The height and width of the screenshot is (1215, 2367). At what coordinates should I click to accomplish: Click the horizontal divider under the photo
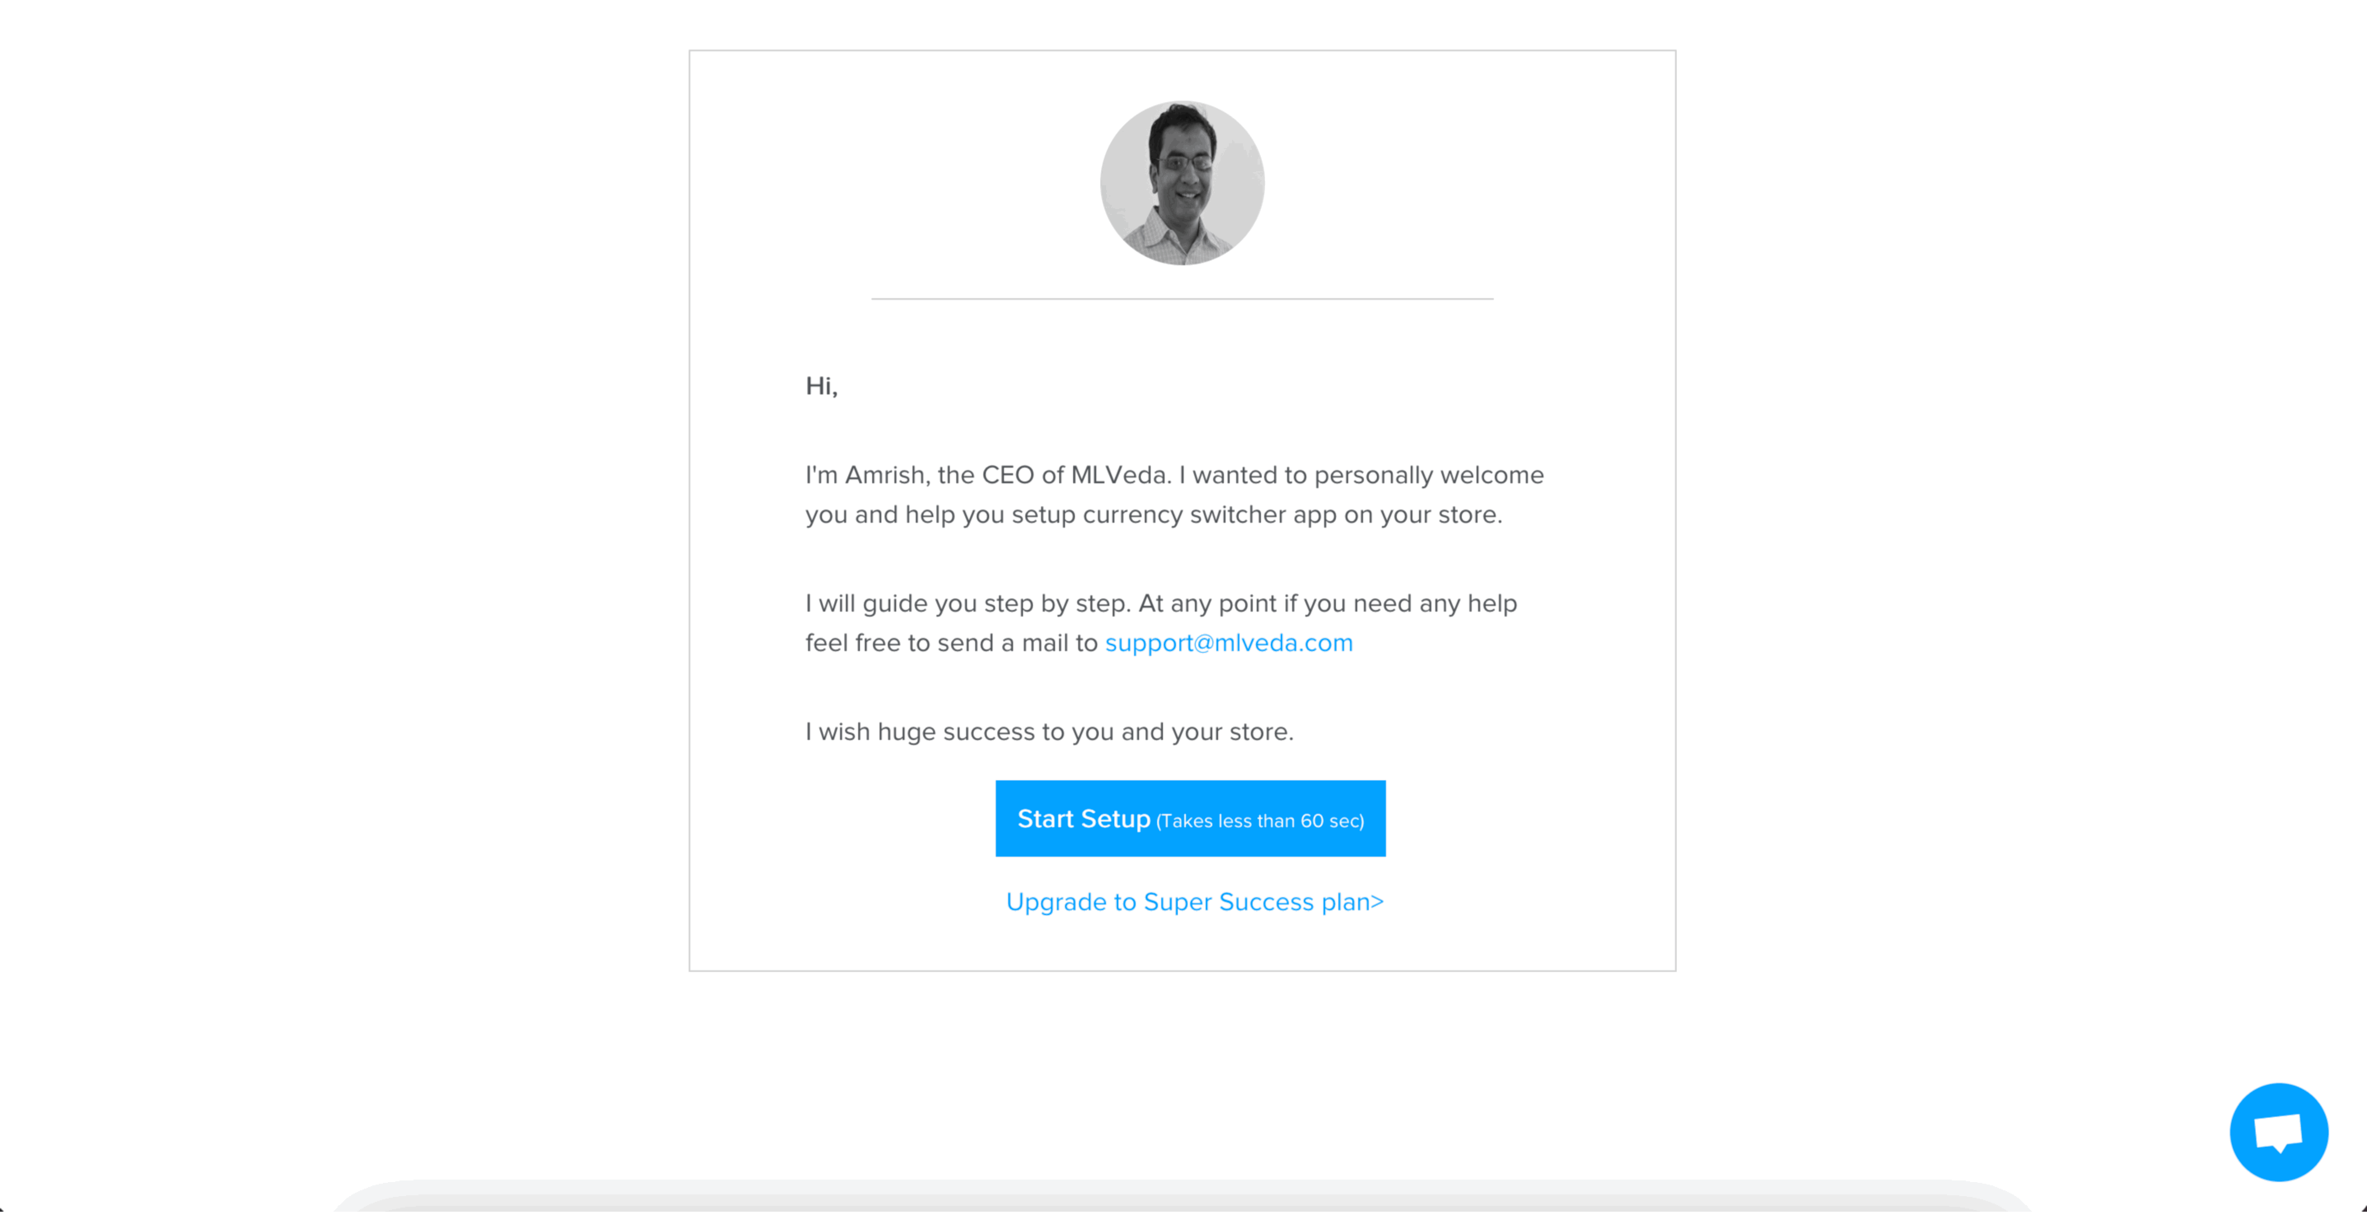(x=1182, y=298)
